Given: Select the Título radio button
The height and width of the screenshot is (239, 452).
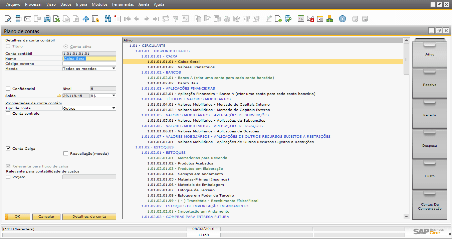Looking at the screenshot, I should [x=8, y=46].
